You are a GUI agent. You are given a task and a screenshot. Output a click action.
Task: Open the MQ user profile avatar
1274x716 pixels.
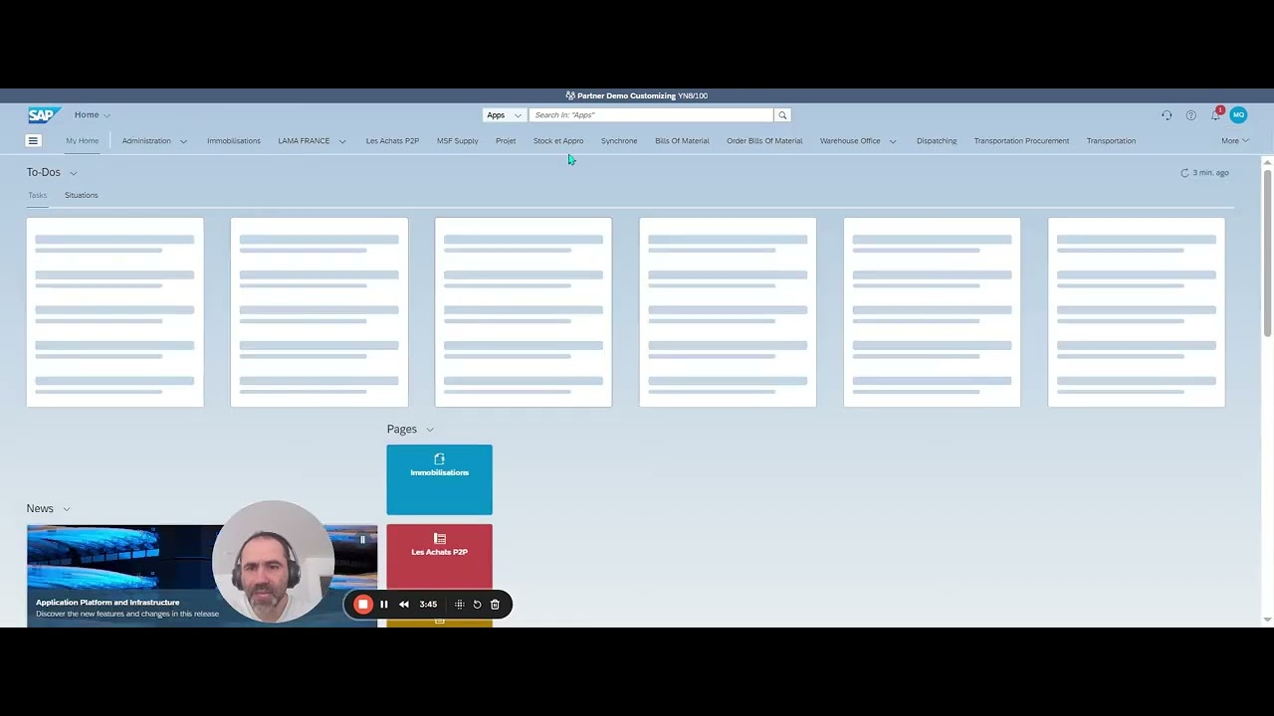coord(1238,115)
